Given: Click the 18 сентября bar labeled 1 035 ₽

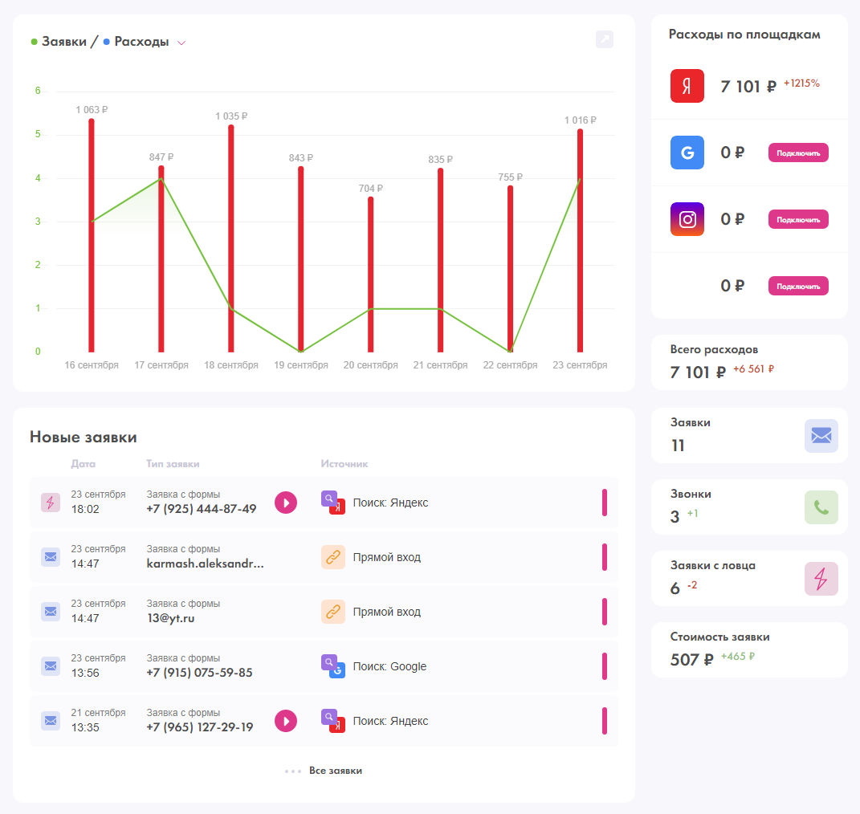Looking at the screenshot, I should (231, 238).
